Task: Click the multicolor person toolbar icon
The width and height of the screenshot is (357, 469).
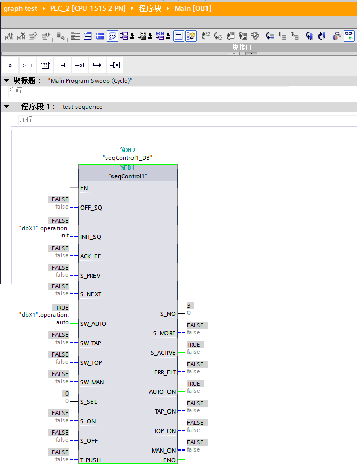Action: (336, 36)
